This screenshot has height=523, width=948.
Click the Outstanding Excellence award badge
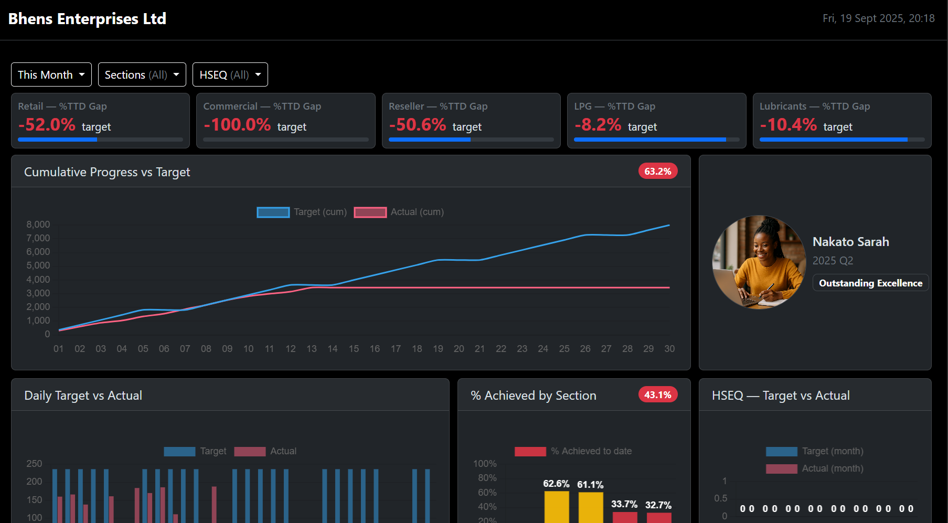pos(870,283)
